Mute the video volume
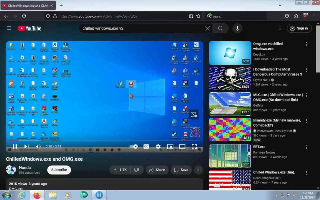 38,146
